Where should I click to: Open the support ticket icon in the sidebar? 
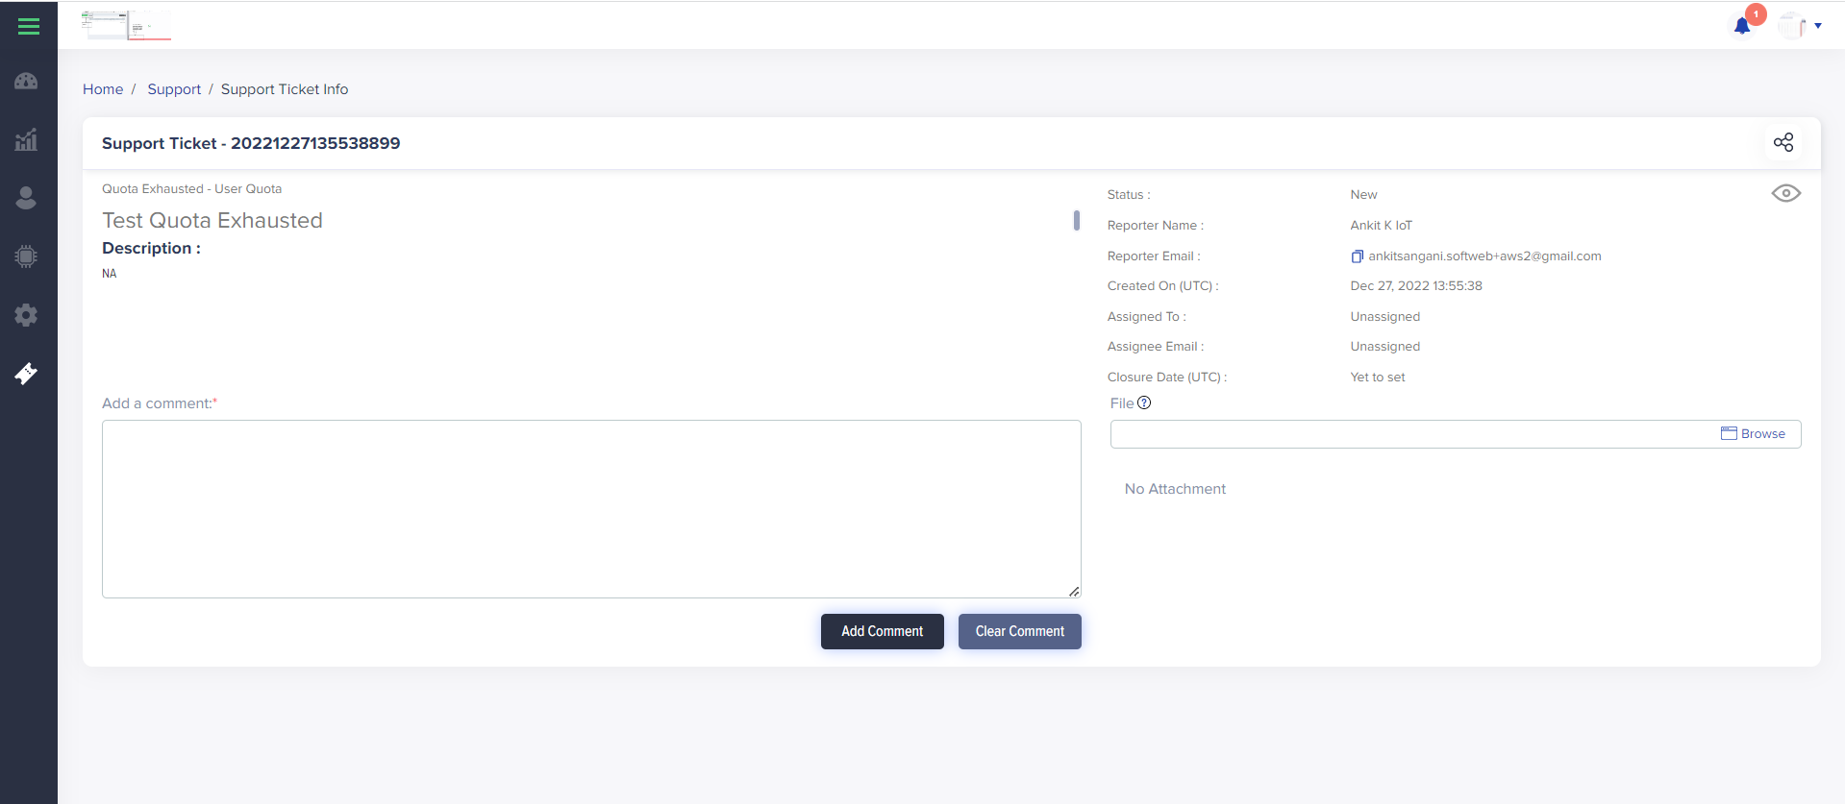[x=27, y=374]
